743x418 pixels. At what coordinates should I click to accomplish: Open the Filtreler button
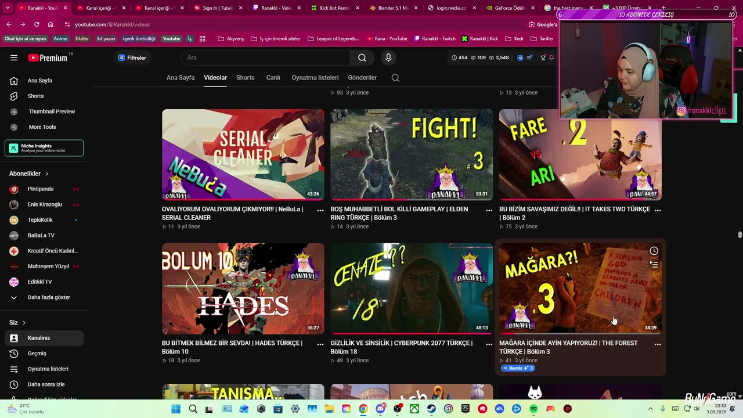point(132,57)
